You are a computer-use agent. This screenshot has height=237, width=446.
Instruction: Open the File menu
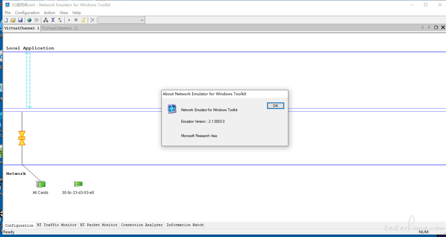8,13
